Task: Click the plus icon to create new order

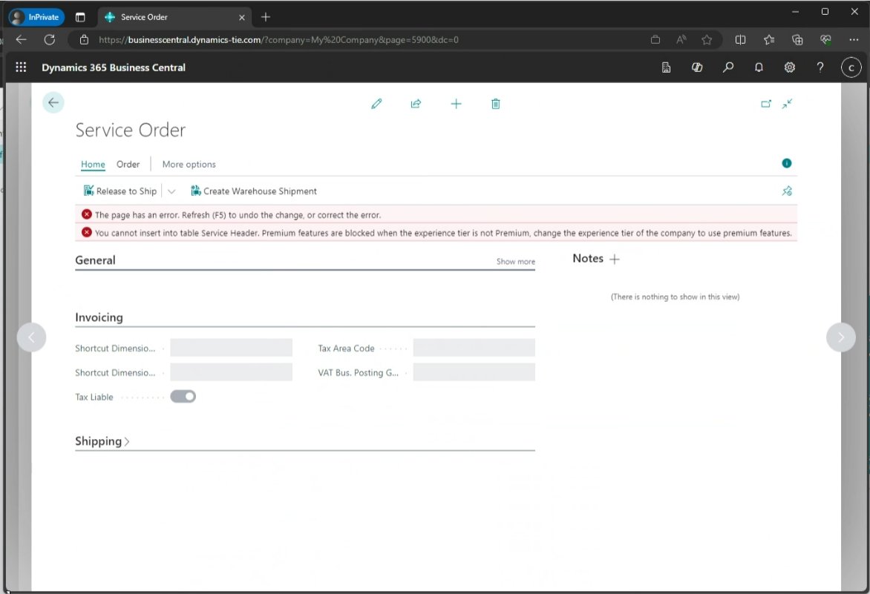Action: (456, 104)
